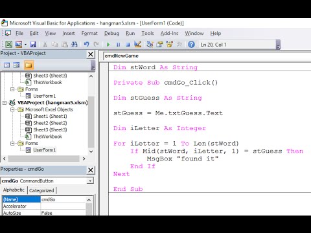
Task: Select Sheet1 (Sheet1) in project tree
Action: pyautogui.click(x=50, y=116)
